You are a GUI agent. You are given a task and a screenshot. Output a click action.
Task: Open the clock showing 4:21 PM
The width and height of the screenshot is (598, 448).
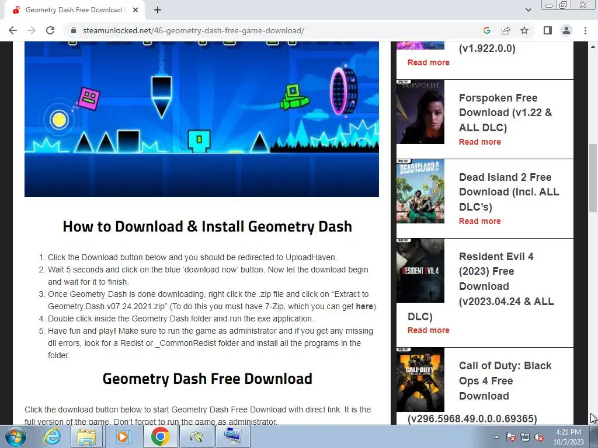[x=568, y=437]
